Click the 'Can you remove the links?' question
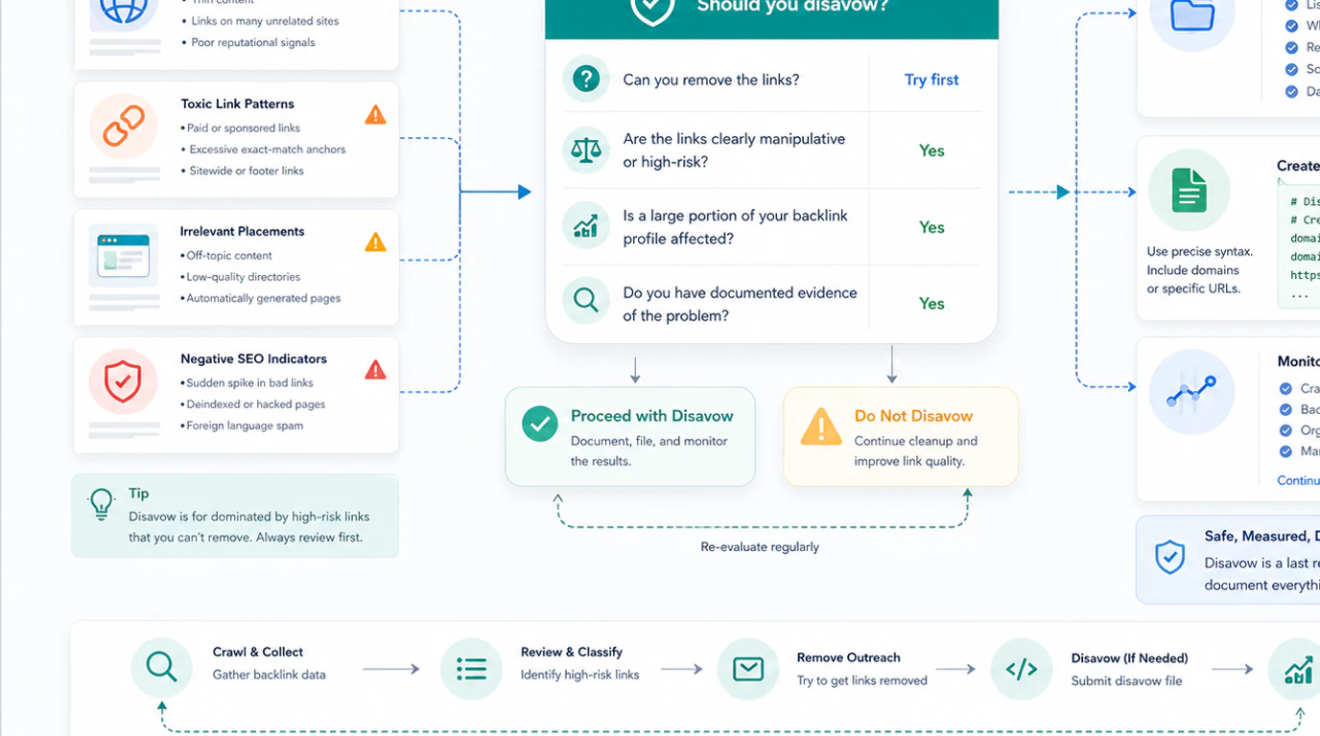This screenshot has width=1320, height=736. [x=711, y=80]
